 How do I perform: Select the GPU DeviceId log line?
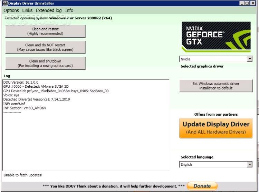[x=56, y=91]
